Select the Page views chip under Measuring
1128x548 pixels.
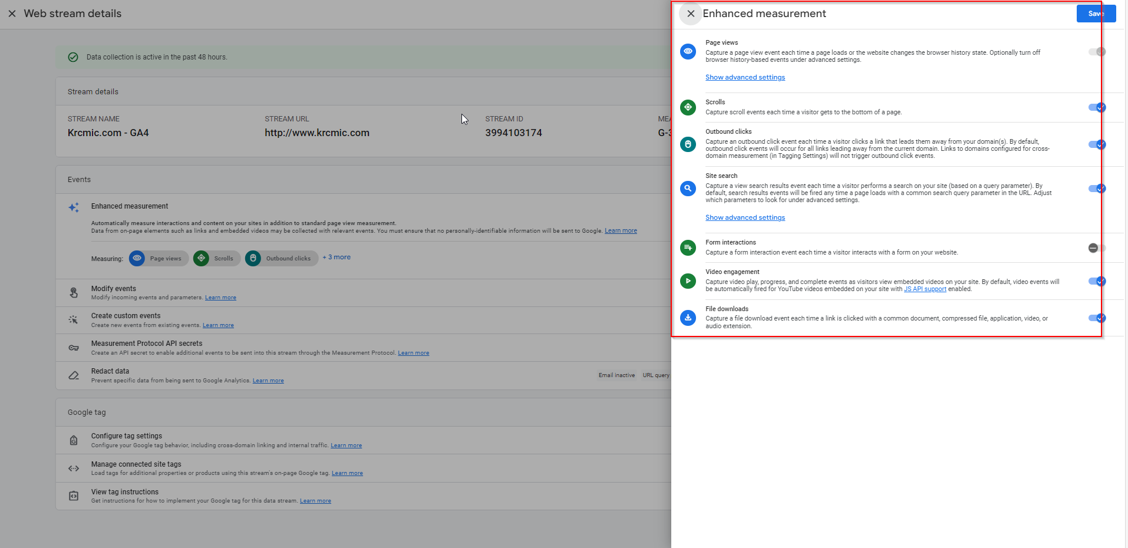[159, 259]
